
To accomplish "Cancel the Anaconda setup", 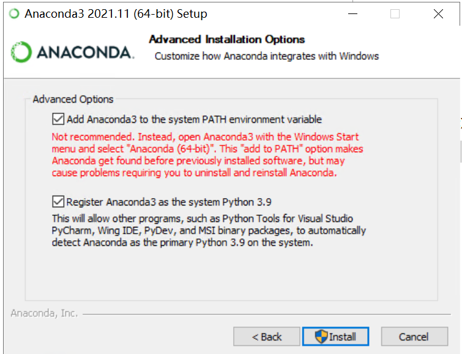I will [x=414, y=336].
